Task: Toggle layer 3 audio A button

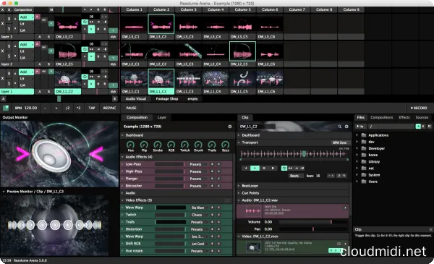Action: pos(38,17)
